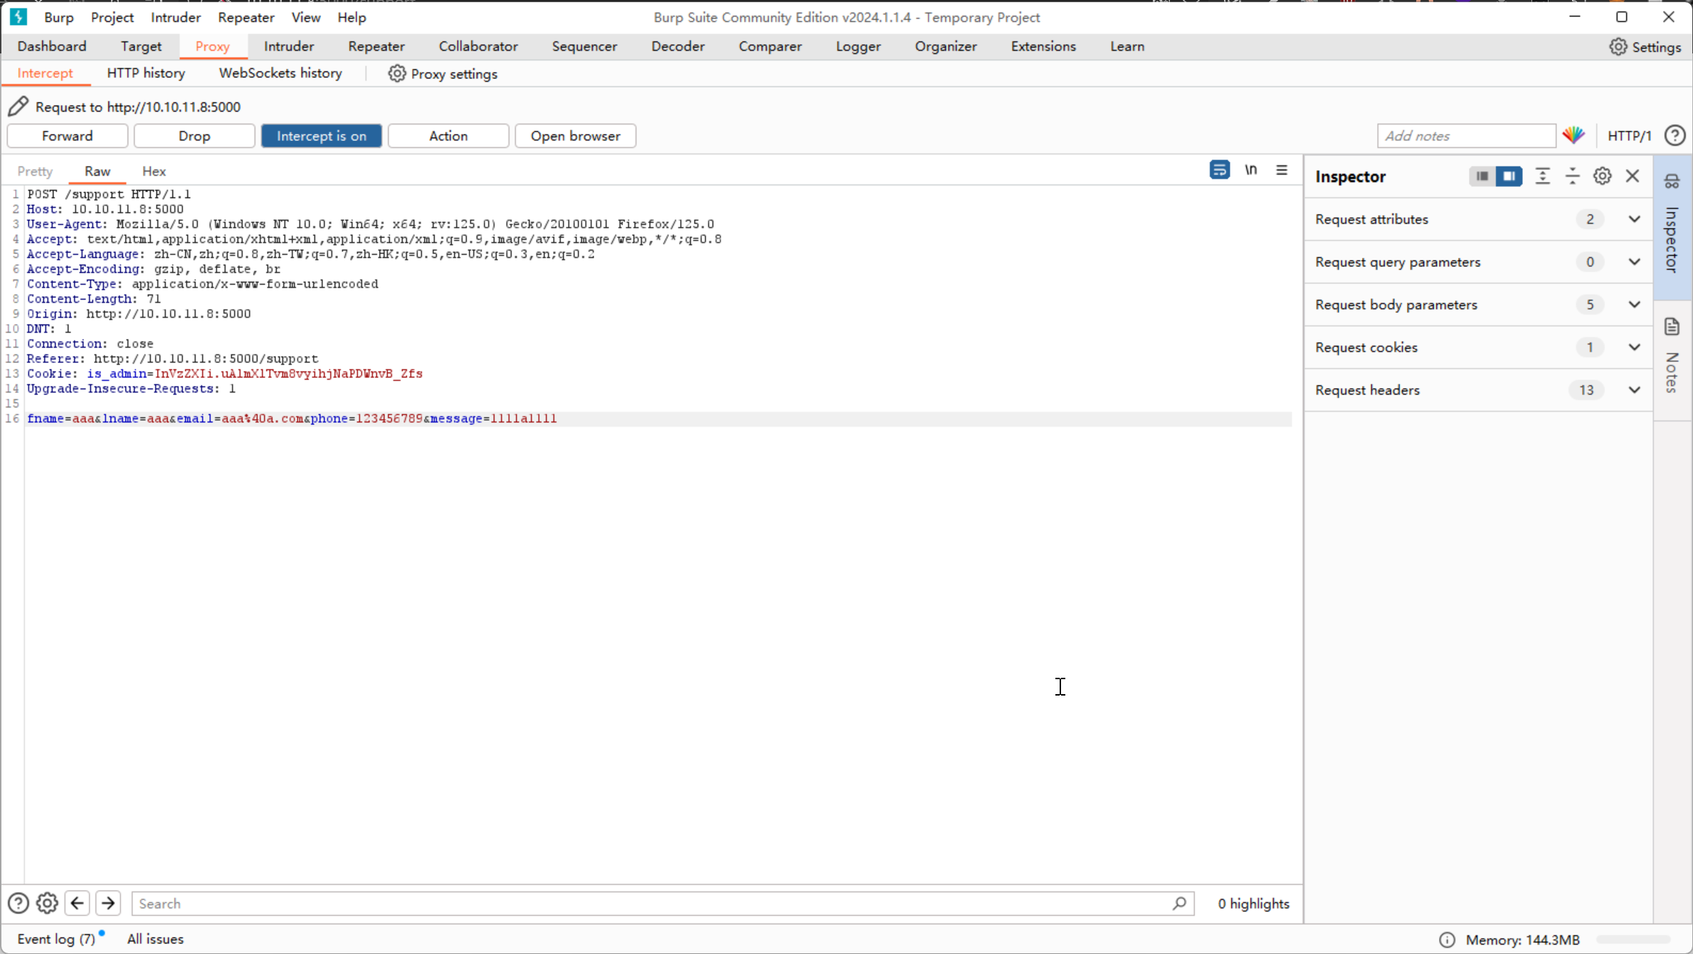
Task: Open the HTTP history sub-tab
Action: 146,73
